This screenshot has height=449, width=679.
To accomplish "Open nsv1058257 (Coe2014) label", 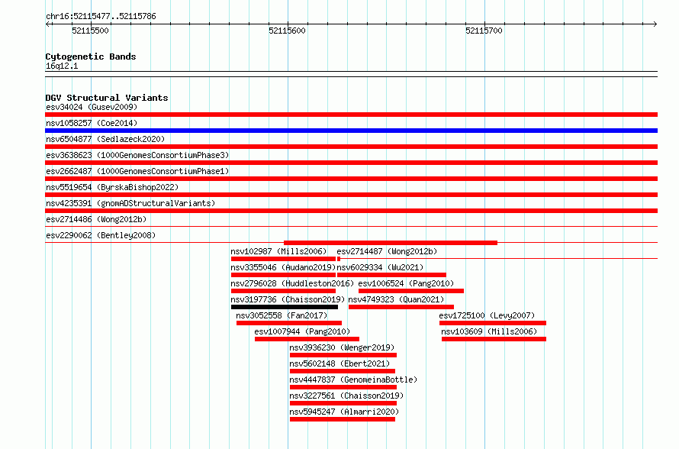I will (x=92, y=123).
